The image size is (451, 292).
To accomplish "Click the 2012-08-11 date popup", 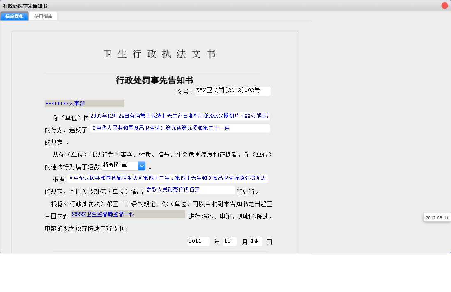I will [x=437, y=217].
